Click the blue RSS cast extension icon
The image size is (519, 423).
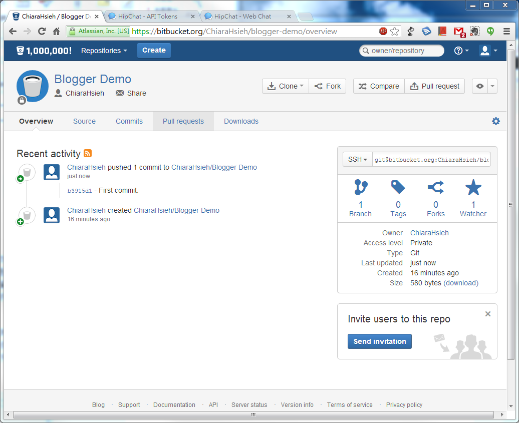point(426,32)
